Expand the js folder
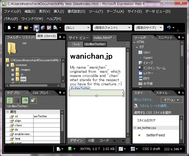Screen dimensions: 189x156 coord(13,75)
